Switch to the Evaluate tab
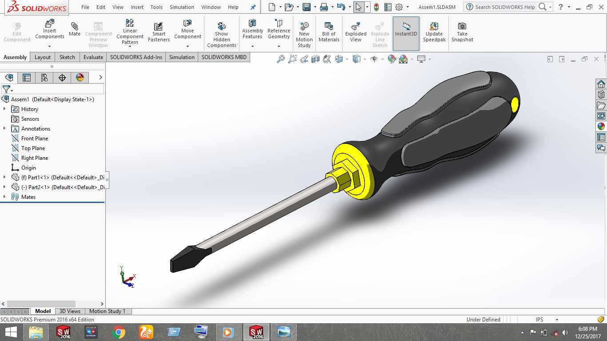Viewport: 607px width, 341px height. 93,57
